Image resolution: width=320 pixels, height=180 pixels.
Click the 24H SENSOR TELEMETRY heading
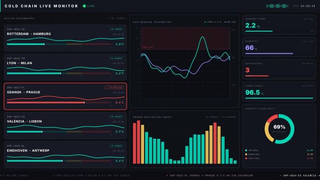pyautogui.click(x=152, y=22)
